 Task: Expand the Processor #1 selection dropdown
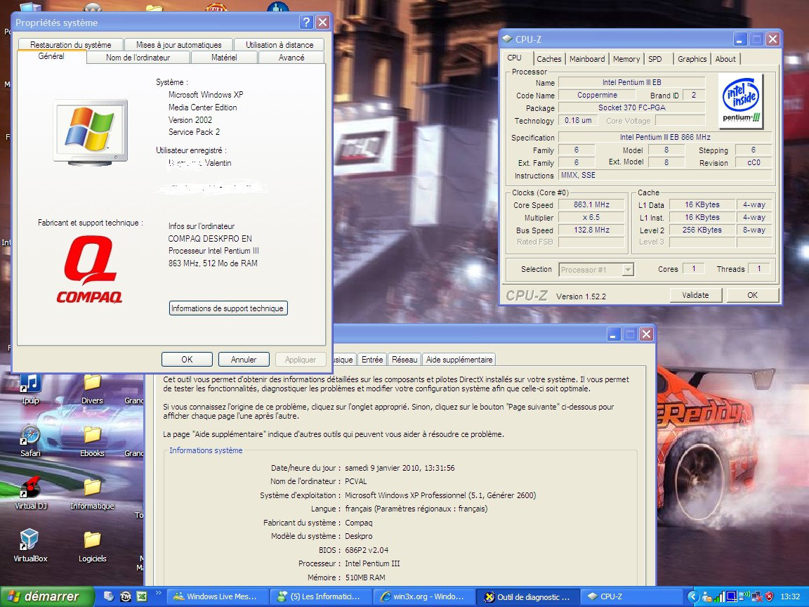coord(627,269)
